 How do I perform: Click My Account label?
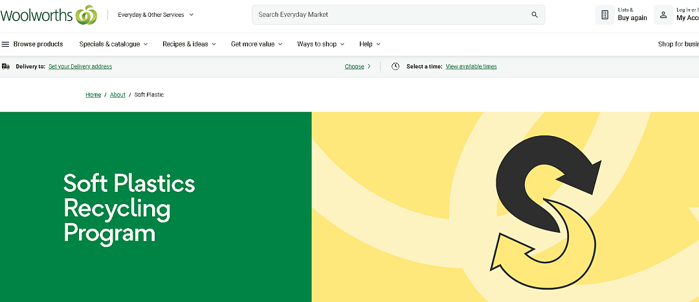coord(687,18)
